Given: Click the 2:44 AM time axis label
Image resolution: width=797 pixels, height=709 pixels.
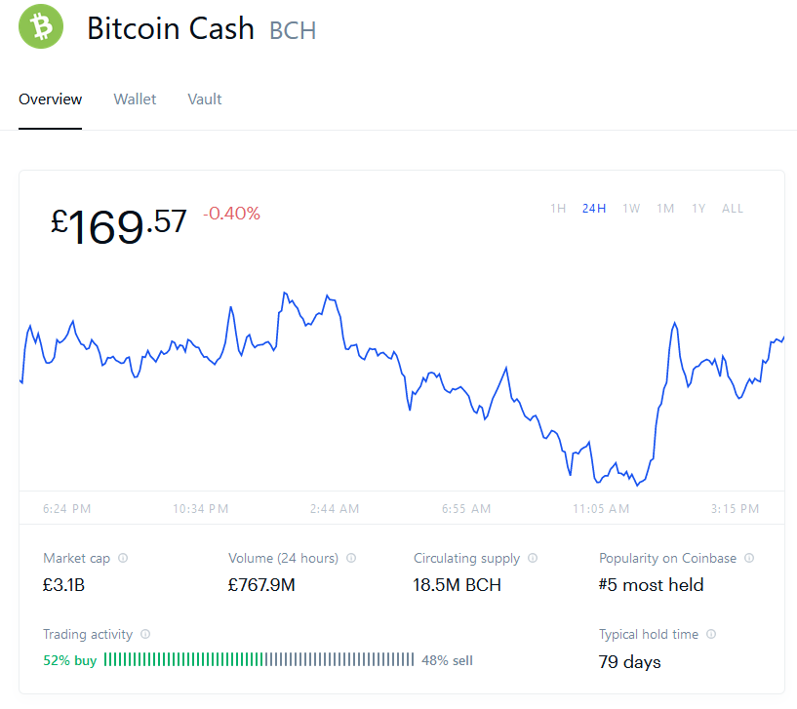Looking at the screenshot, I should click(335, 509).
